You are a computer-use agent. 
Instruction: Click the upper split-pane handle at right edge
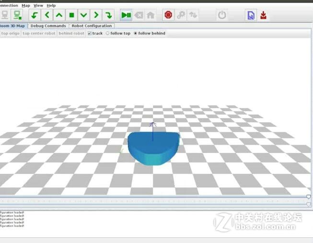[308, 197]
